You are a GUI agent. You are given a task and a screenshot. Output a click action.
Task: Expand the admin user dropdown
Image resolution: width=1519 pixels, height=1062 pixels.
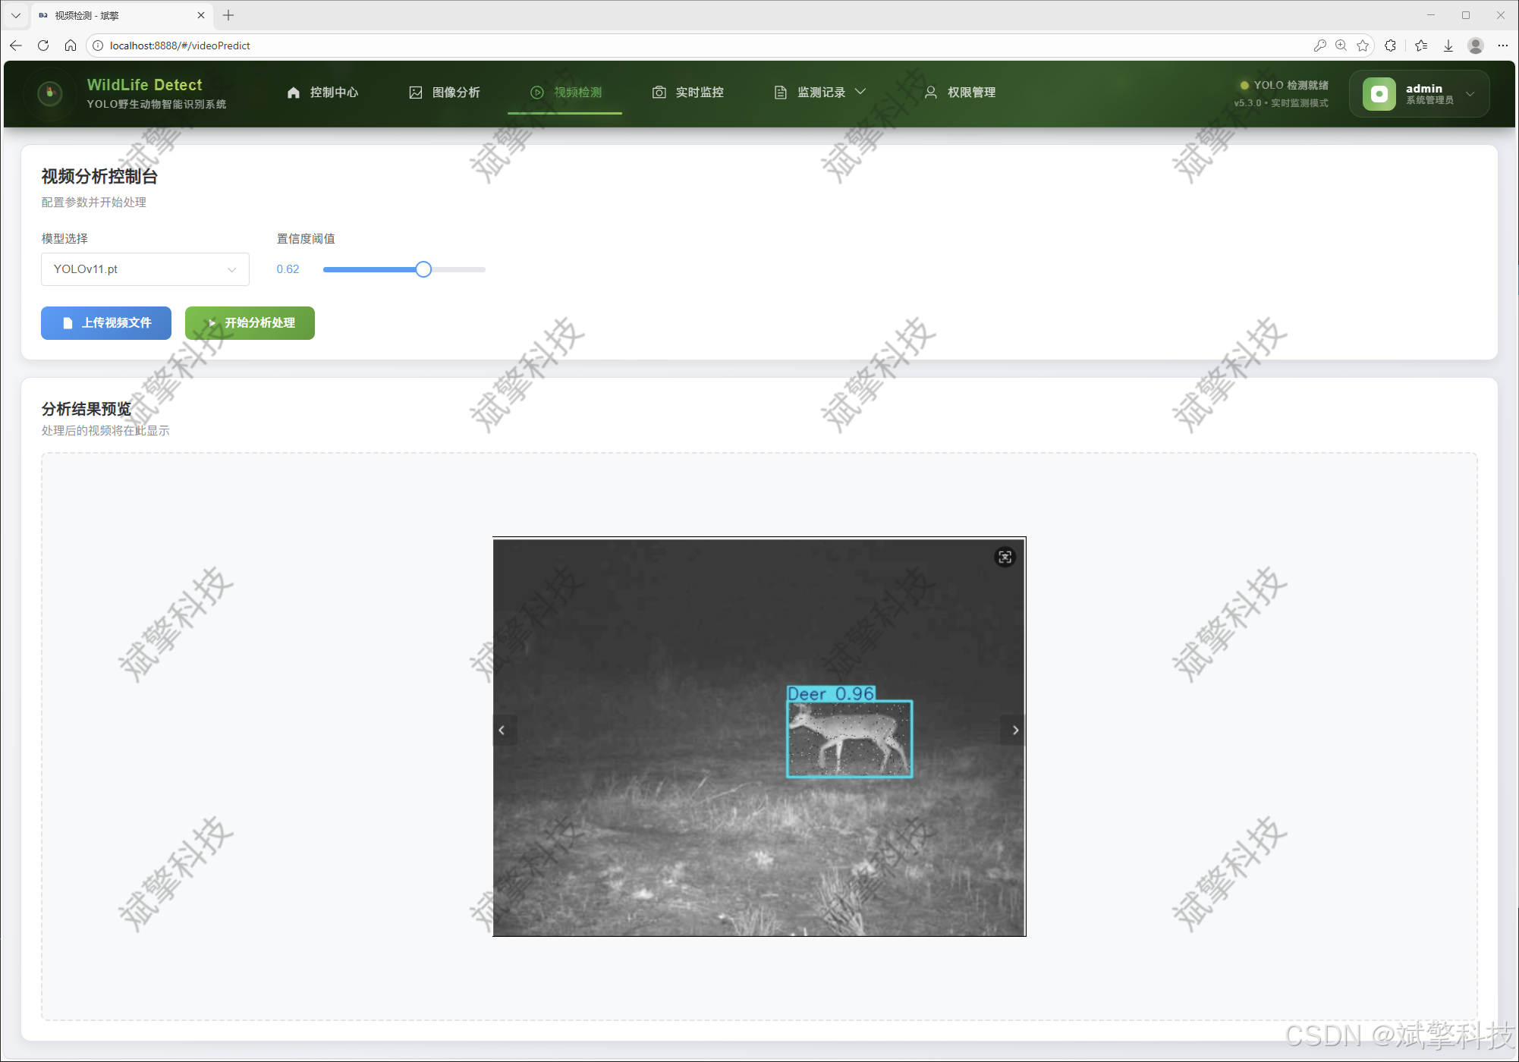1470,94
